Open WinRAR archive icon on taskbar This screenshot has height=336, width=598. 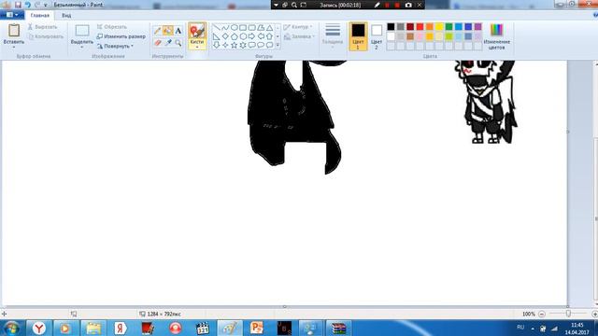(x=338, y=328)
